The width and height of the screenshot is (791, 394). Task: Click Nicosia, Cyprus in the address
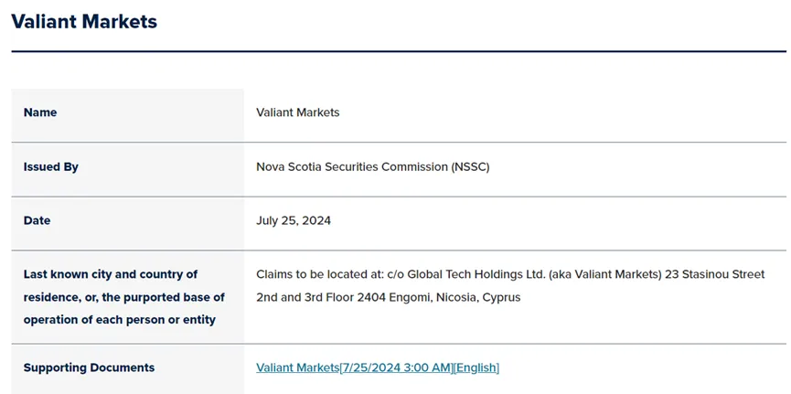(x=479, y=297)
